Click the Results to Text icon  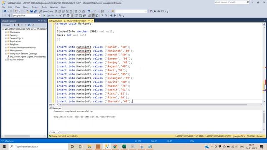point(90,15)
